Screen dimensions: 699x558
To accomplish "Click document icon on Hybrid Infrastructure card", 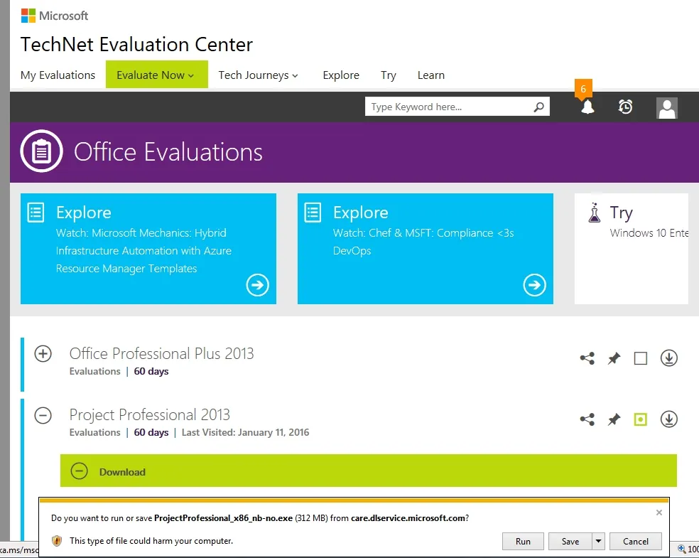I will 36,213.
